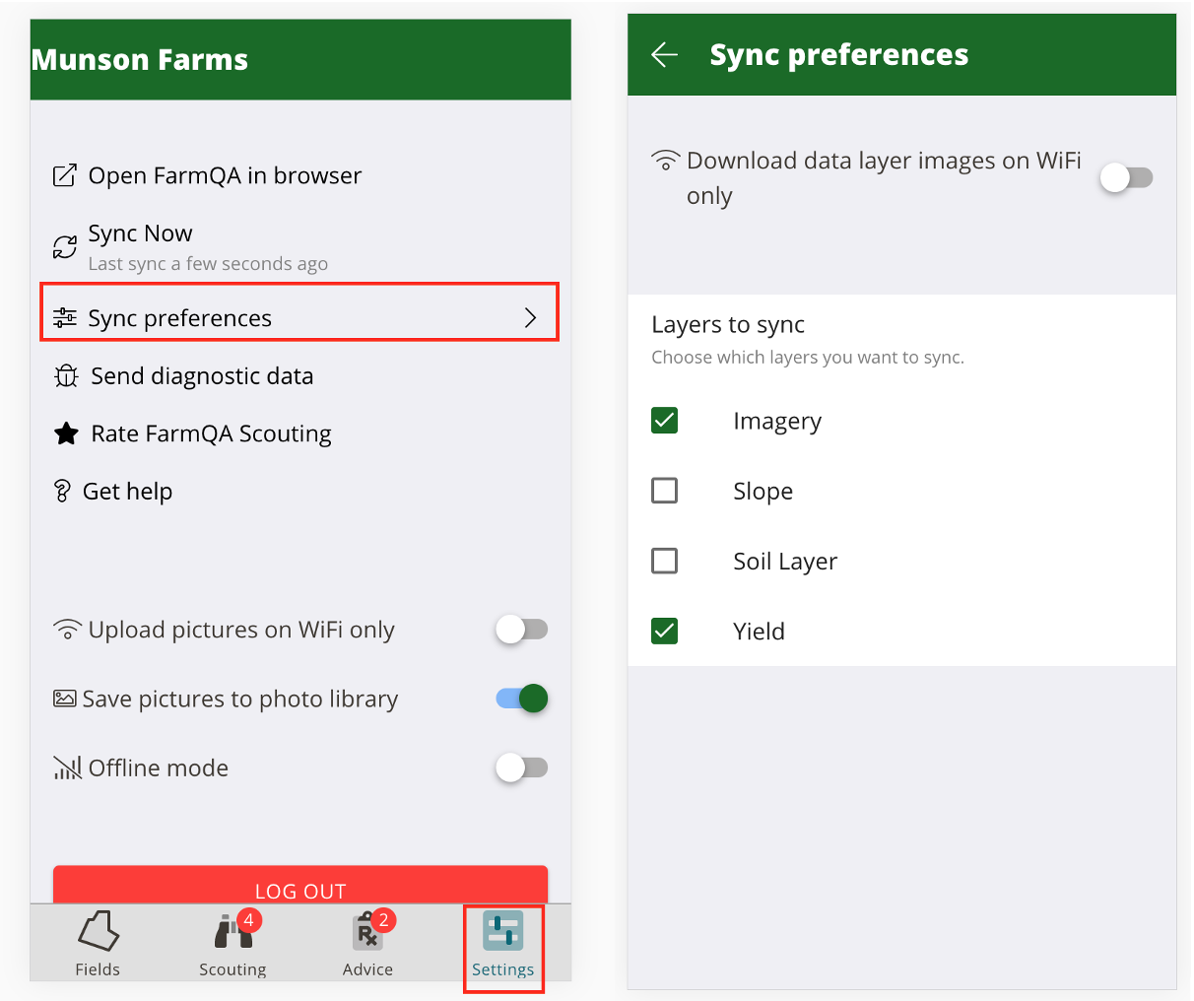1194x1001 pixels.
Task: Expand Sync preferences with the chevron arrow
Action: 530,317
